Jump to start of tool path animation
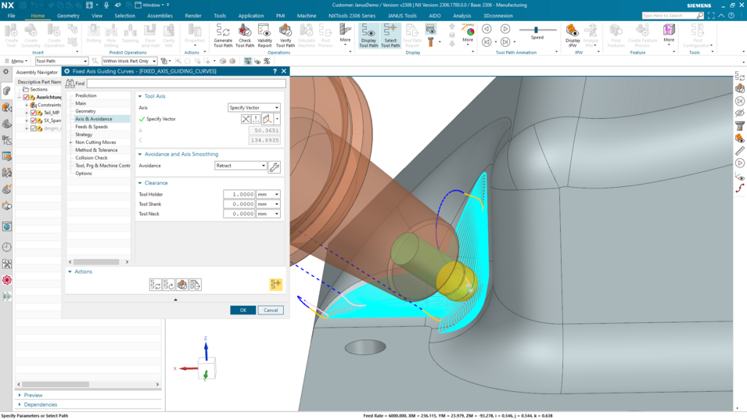The height and width of the screenshot is (420, 747). tap(487, 42)
